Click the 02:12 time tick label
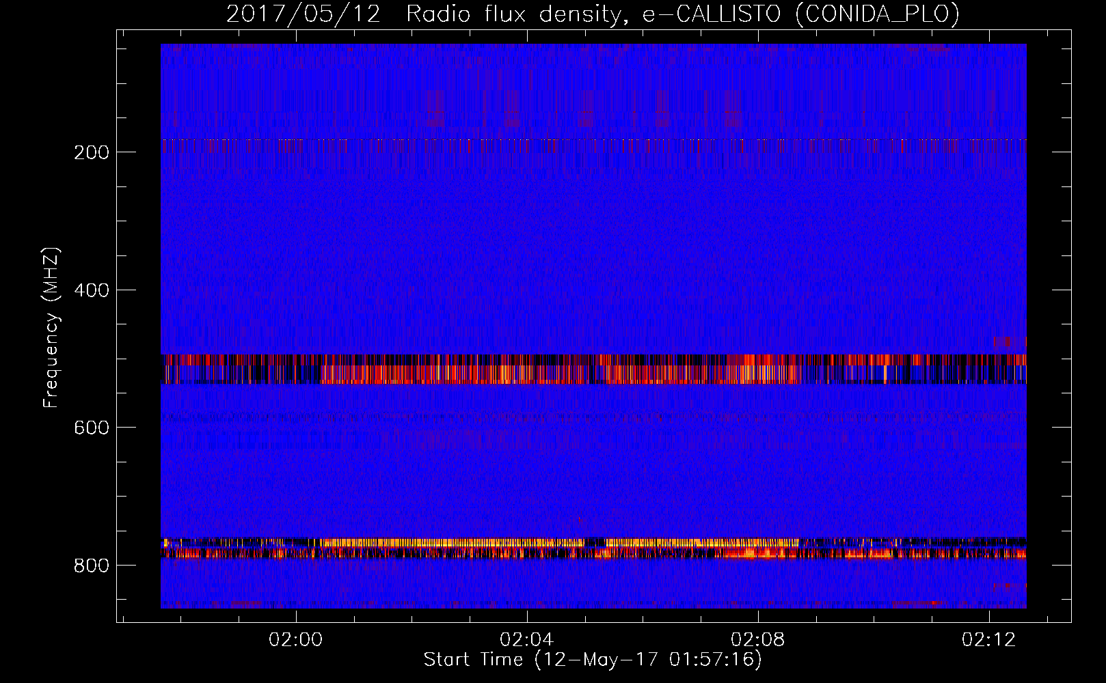The width and height of the screenshot is (1106, 683). point(988,639)
